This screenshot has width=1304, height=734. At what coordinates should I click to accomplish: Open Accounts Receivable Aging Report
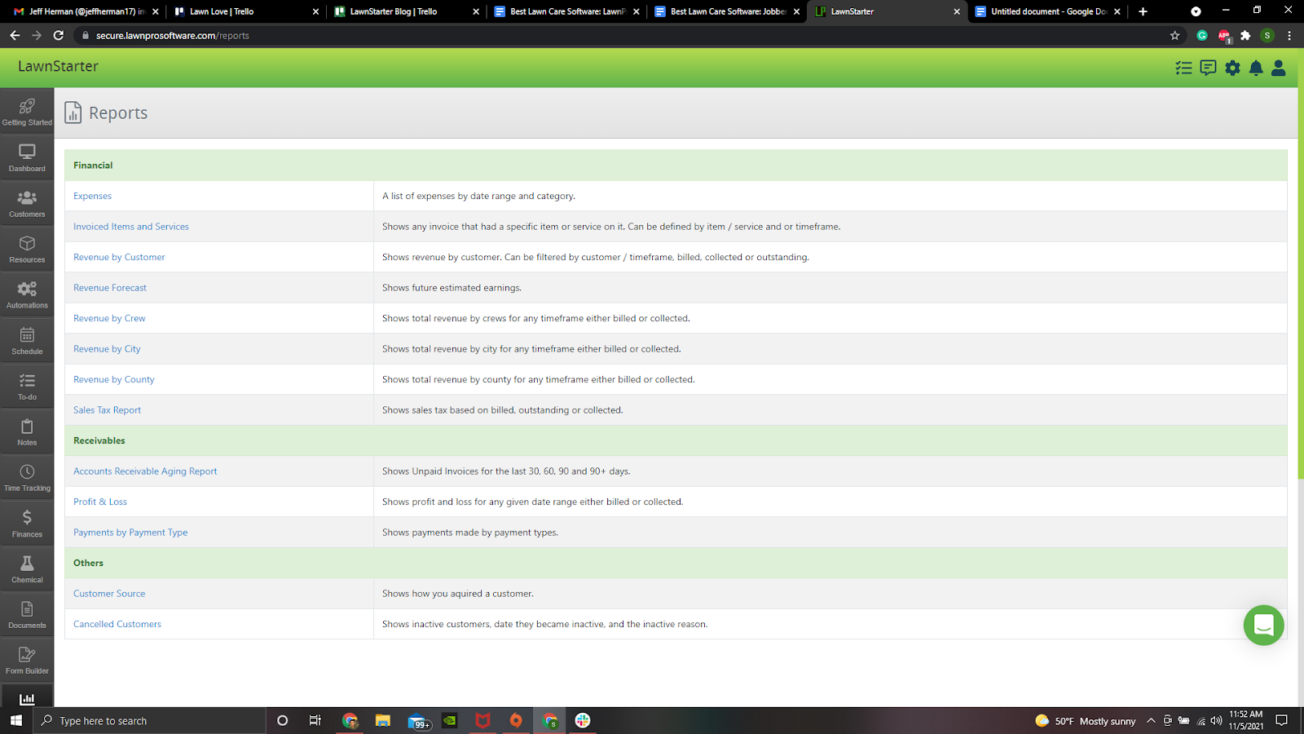point(145,471)
